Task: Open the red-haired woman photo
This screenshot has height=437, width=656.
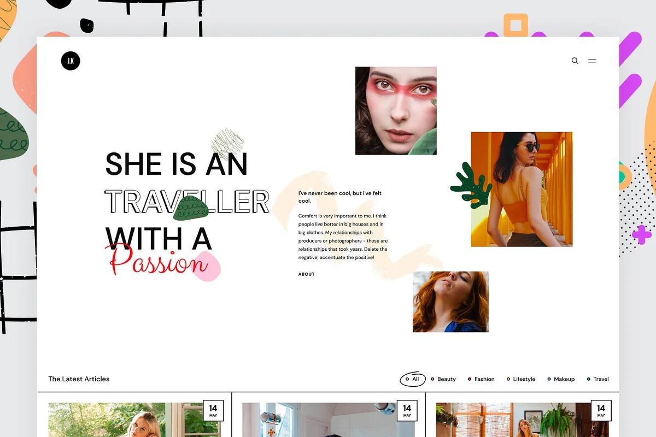Action: (x=450, y=302)
